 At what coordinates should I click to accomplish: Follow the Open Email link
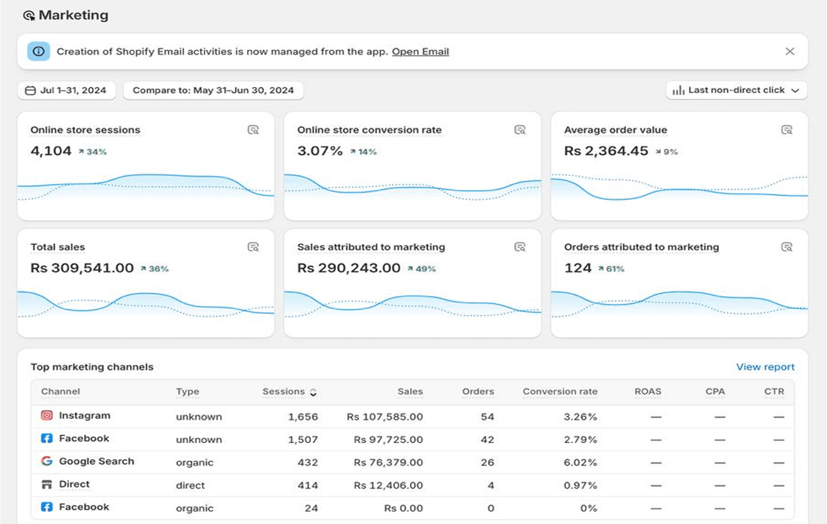(x=420, y=52)
